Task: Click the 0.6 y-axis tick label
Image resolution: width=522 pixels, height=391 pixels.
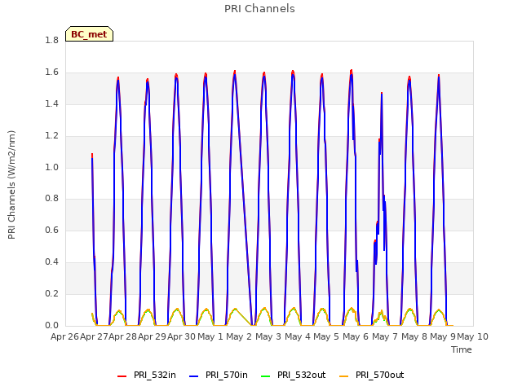Action: click(x=51, y=230)
